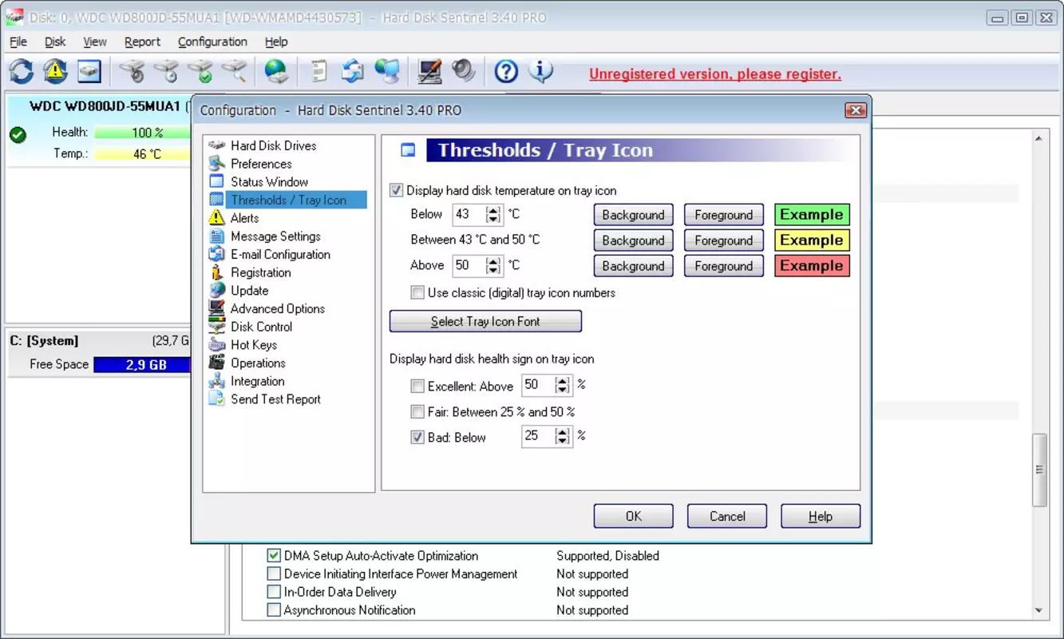Toggle Display hard disk temperature on tray icon
Viewport: 1064px width, 639px height.
[396, 191]
